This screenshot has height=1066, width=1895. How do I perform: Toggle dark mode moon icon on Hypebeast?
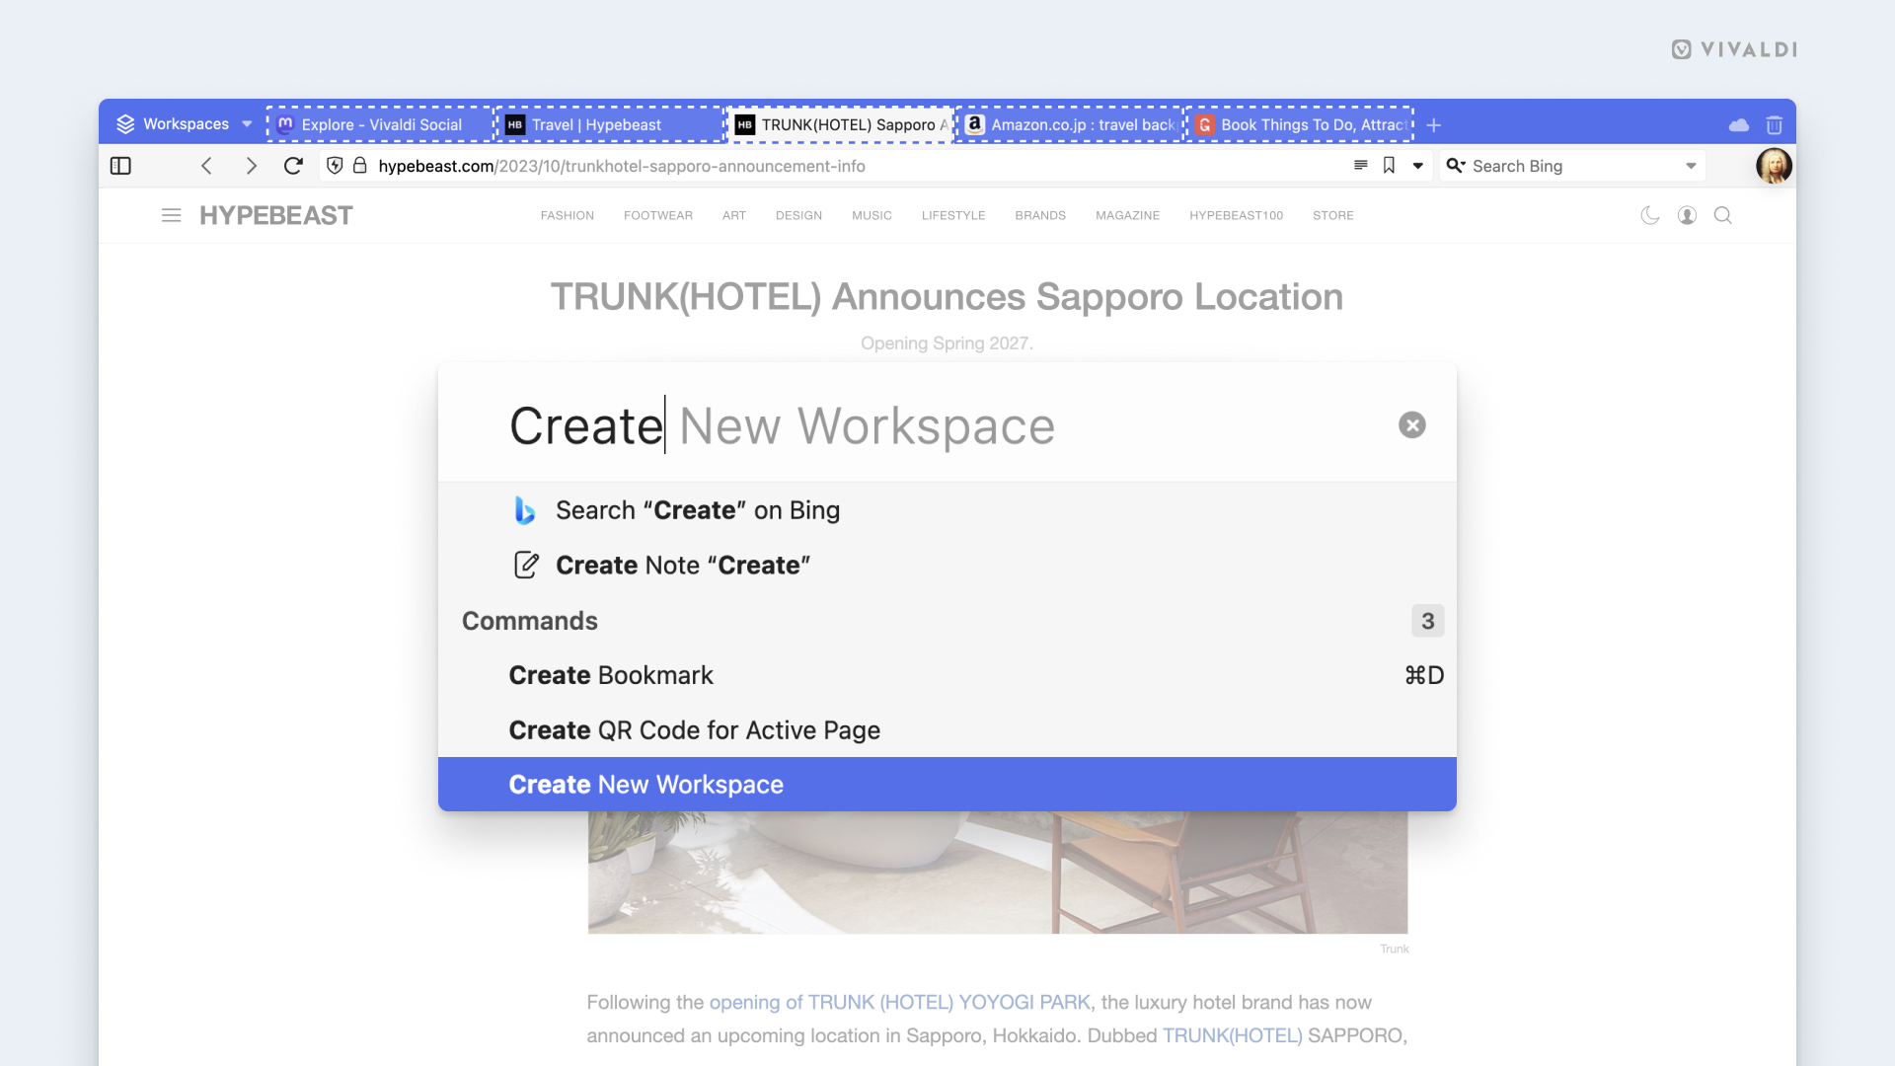click(x=1650, y=215)
